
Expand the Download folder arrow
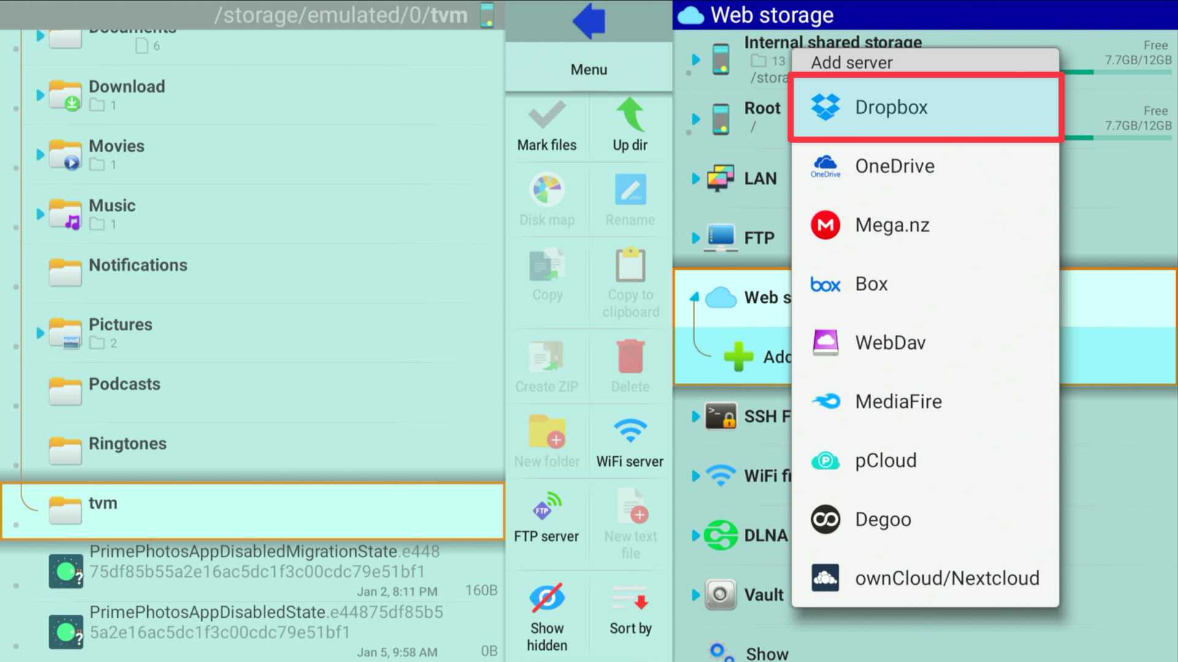pyautogui.click(x=40, y=95)
